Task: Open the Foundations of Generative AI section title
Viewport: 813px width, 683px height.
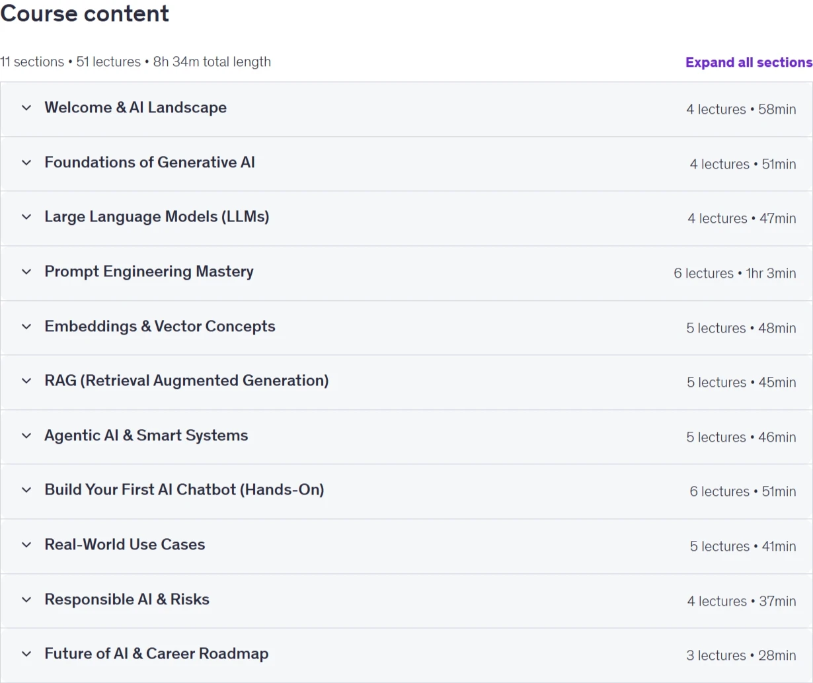Action: 149,163
